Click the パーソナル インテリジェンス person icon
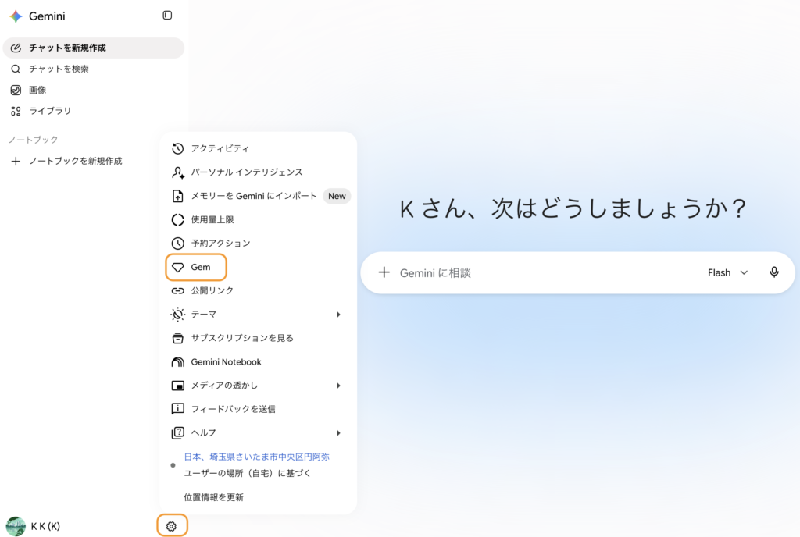Image resolution: width=800 pixels, height=537 pixels. pos(177,172)
